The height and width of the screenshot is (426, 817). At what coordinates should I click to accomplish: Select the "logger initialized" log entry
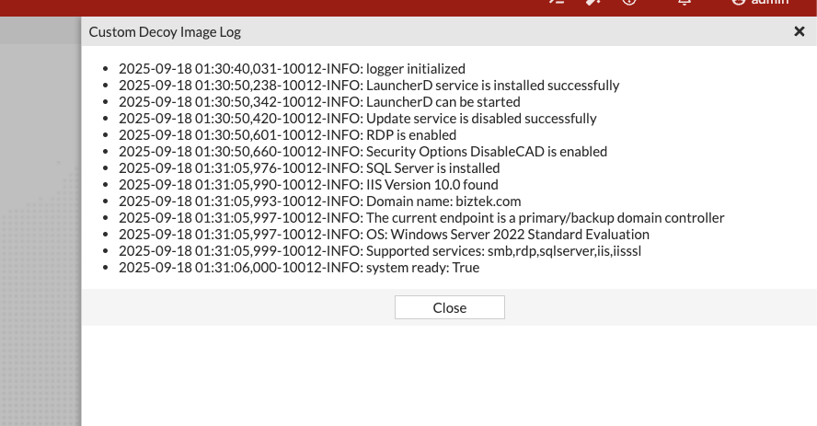pyautogui.click(x=292, y=69)
